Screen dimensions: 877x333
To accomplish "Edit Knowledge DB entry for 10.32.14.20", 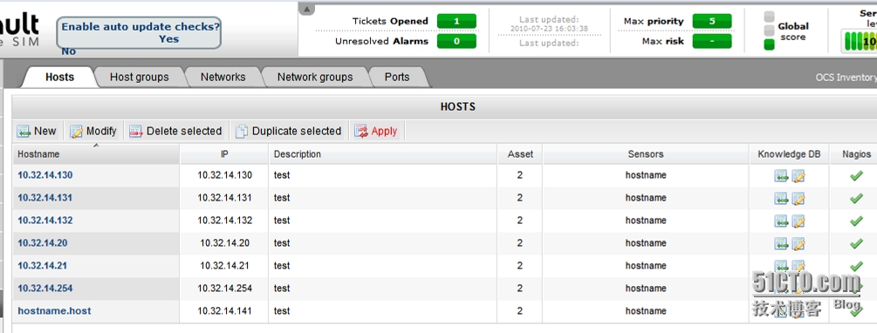I will (x=798, y=244).
